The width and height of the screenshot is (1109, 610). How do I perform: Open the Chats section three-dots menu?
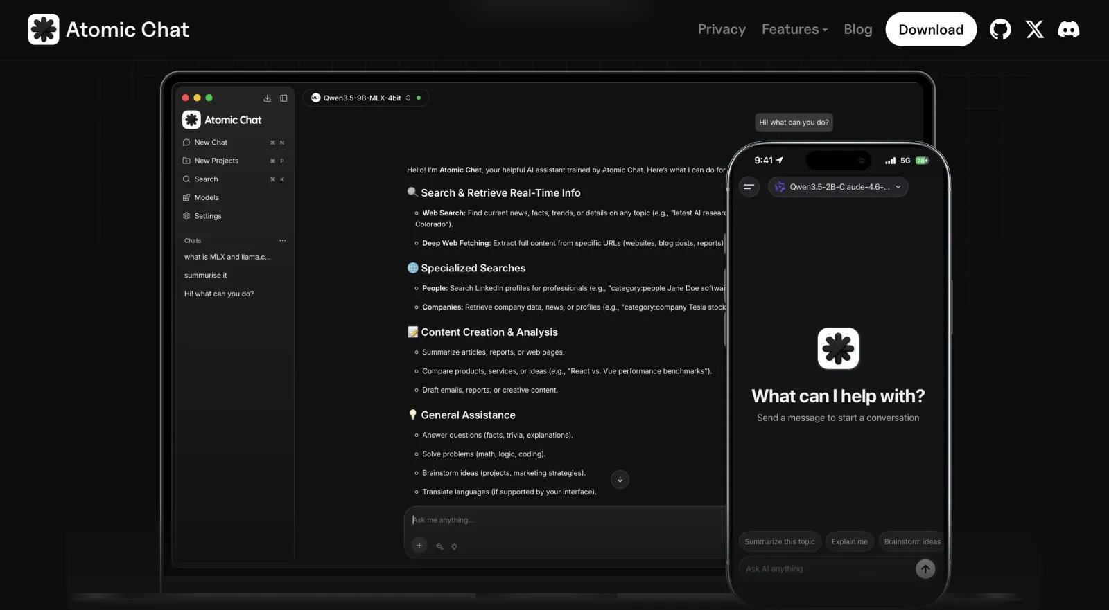coord(283,240)
